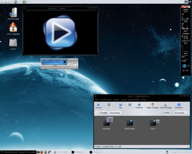Click the MPlayer video display area
192x154 pixels.
60,32
